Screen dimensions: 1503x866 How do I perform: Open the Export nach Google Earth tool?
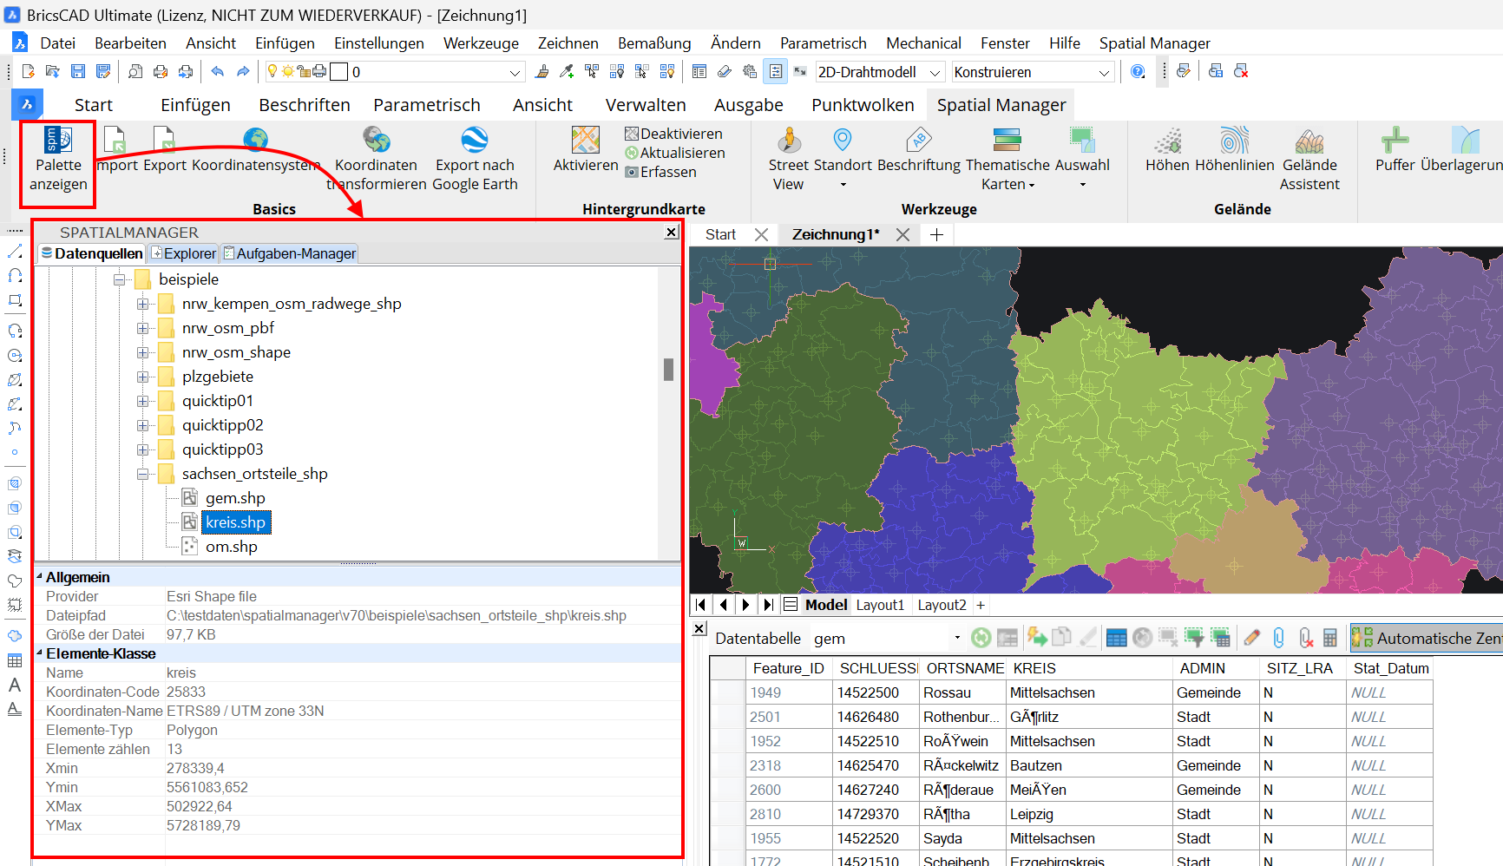pos(474,156)
